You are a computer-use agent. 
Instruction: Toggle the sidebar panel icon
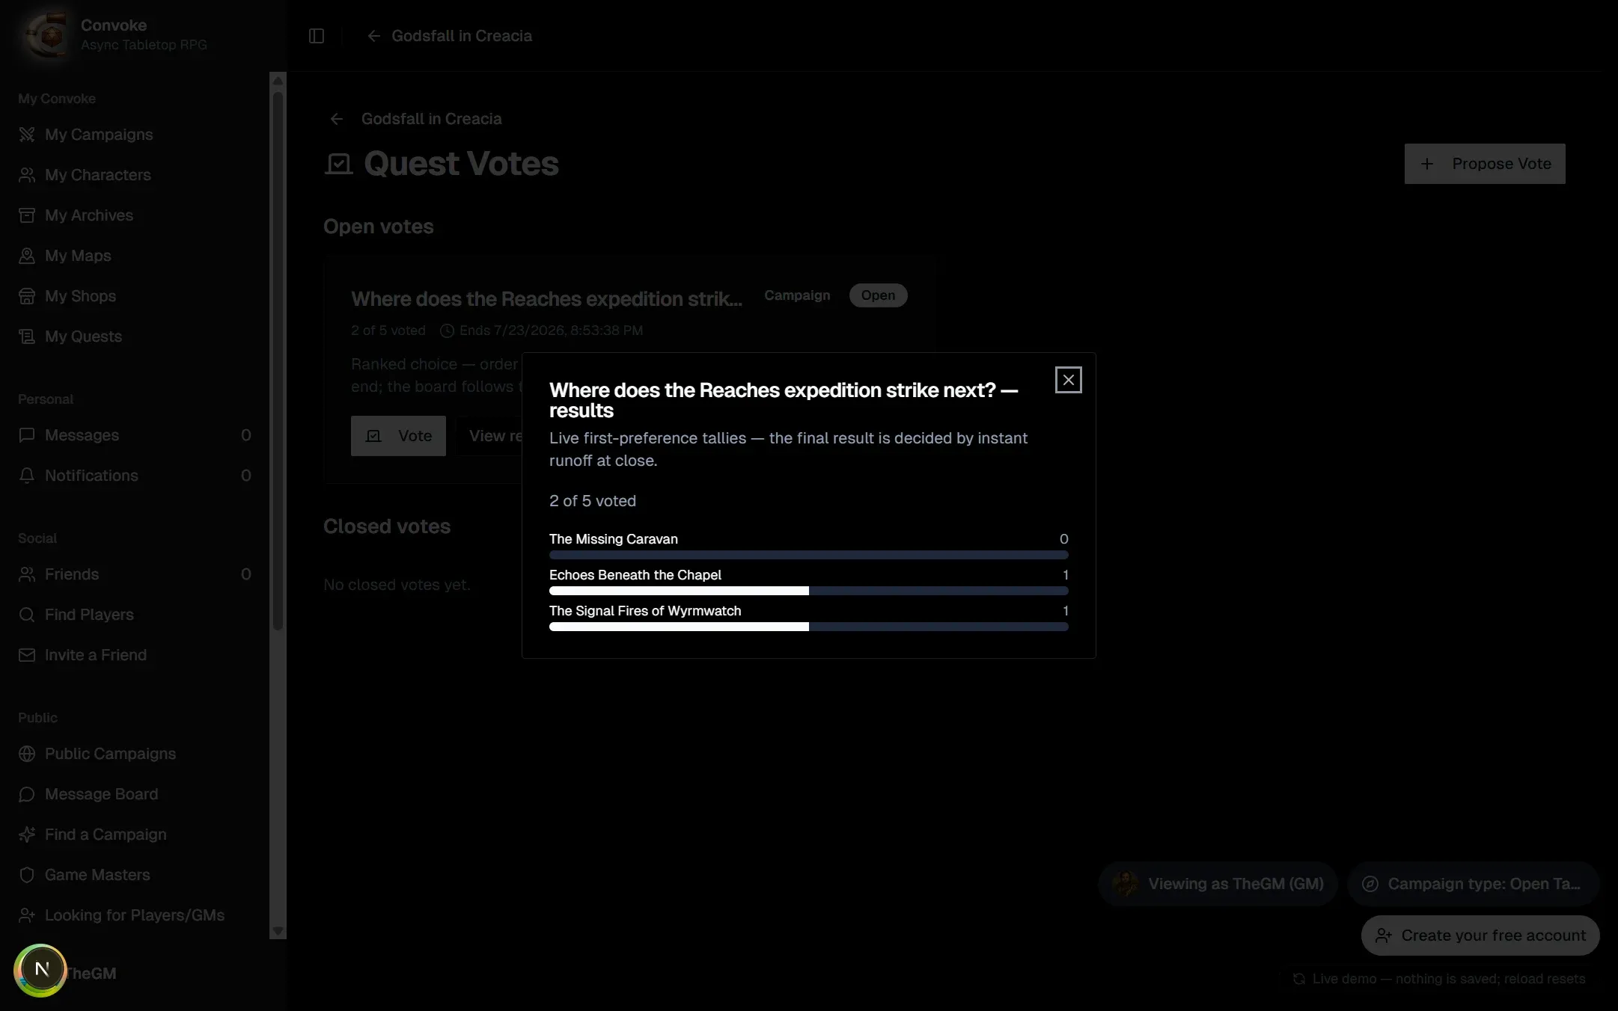tap(317, 36)
